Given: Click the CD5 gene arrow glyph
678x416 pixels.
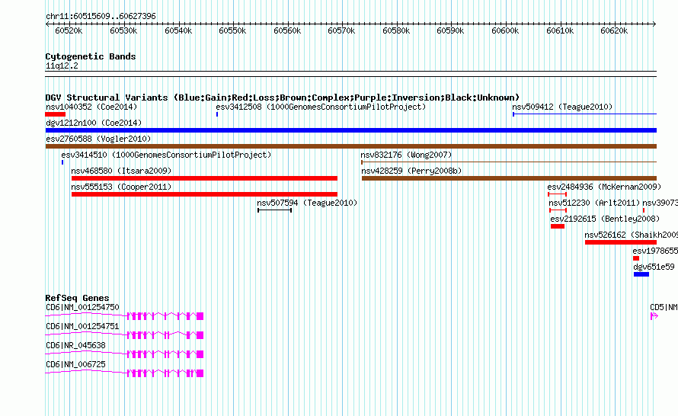Looking at the screenshot, I should [x=654, y=316].
